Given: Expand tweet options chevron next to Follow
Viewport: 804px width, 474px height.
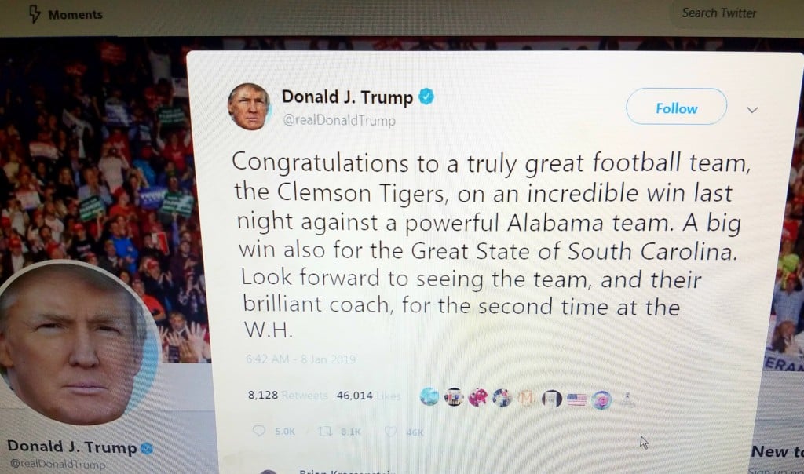Looking at the screenshot, I should 752,110.
